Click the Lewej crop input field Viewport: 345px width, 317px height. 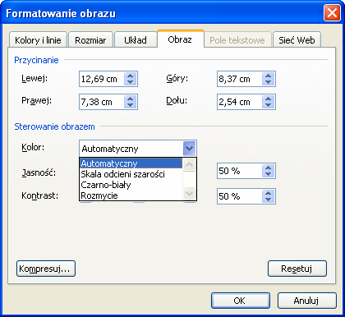[x=102, y=79]
